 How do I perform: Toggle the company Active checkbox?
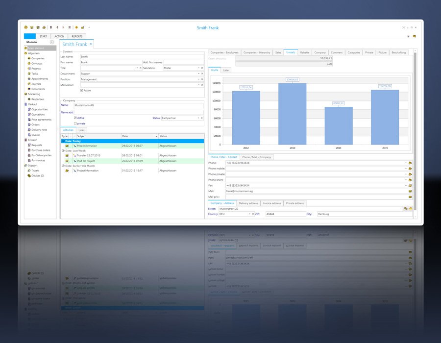[x=75, y=118]
